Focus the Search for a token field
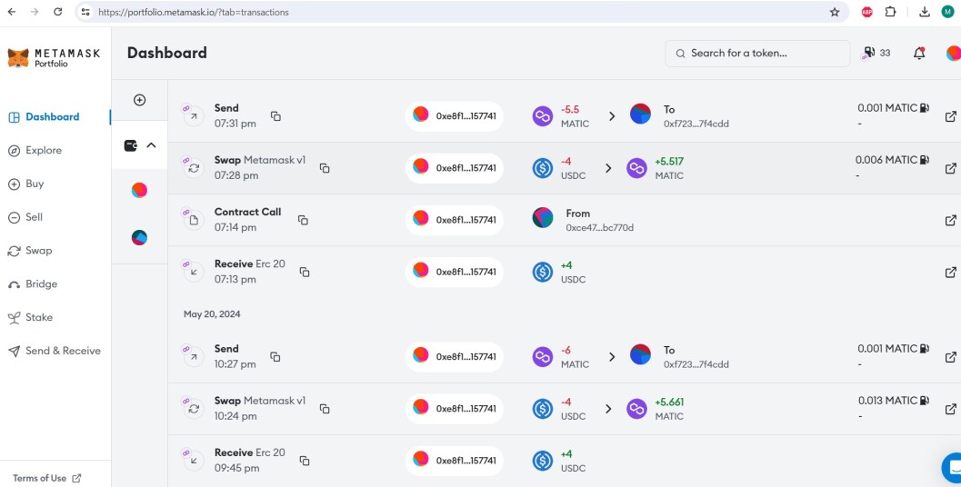The image size is (961, 487). [x=757, y=54]
